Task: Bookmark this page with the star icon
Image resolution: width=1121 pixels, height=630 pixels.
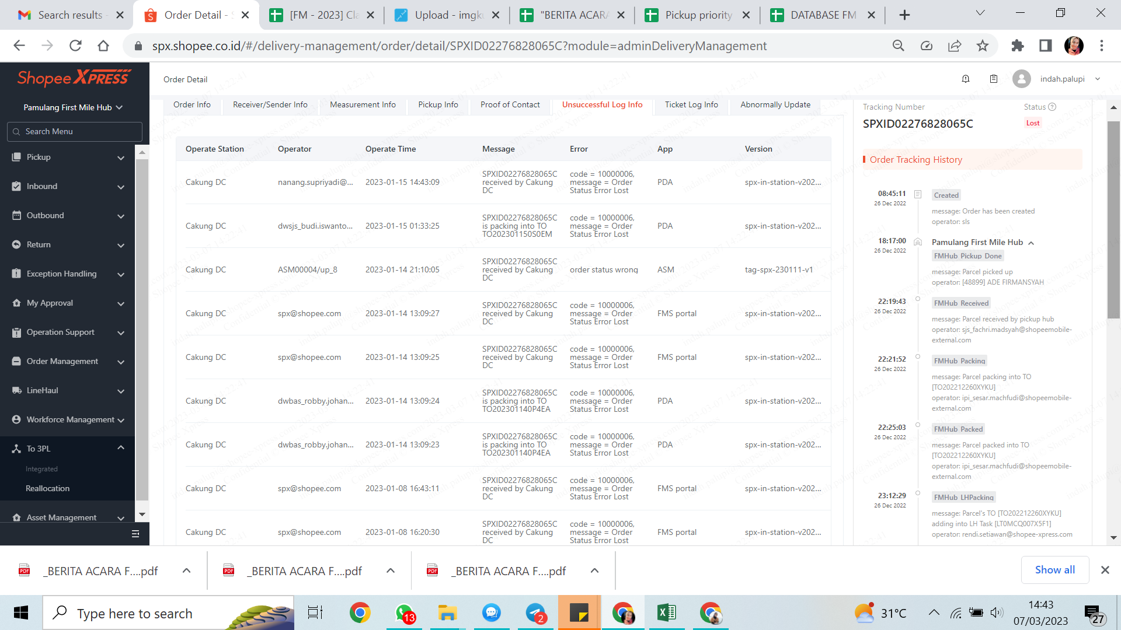Action: [x=983, y=45]
